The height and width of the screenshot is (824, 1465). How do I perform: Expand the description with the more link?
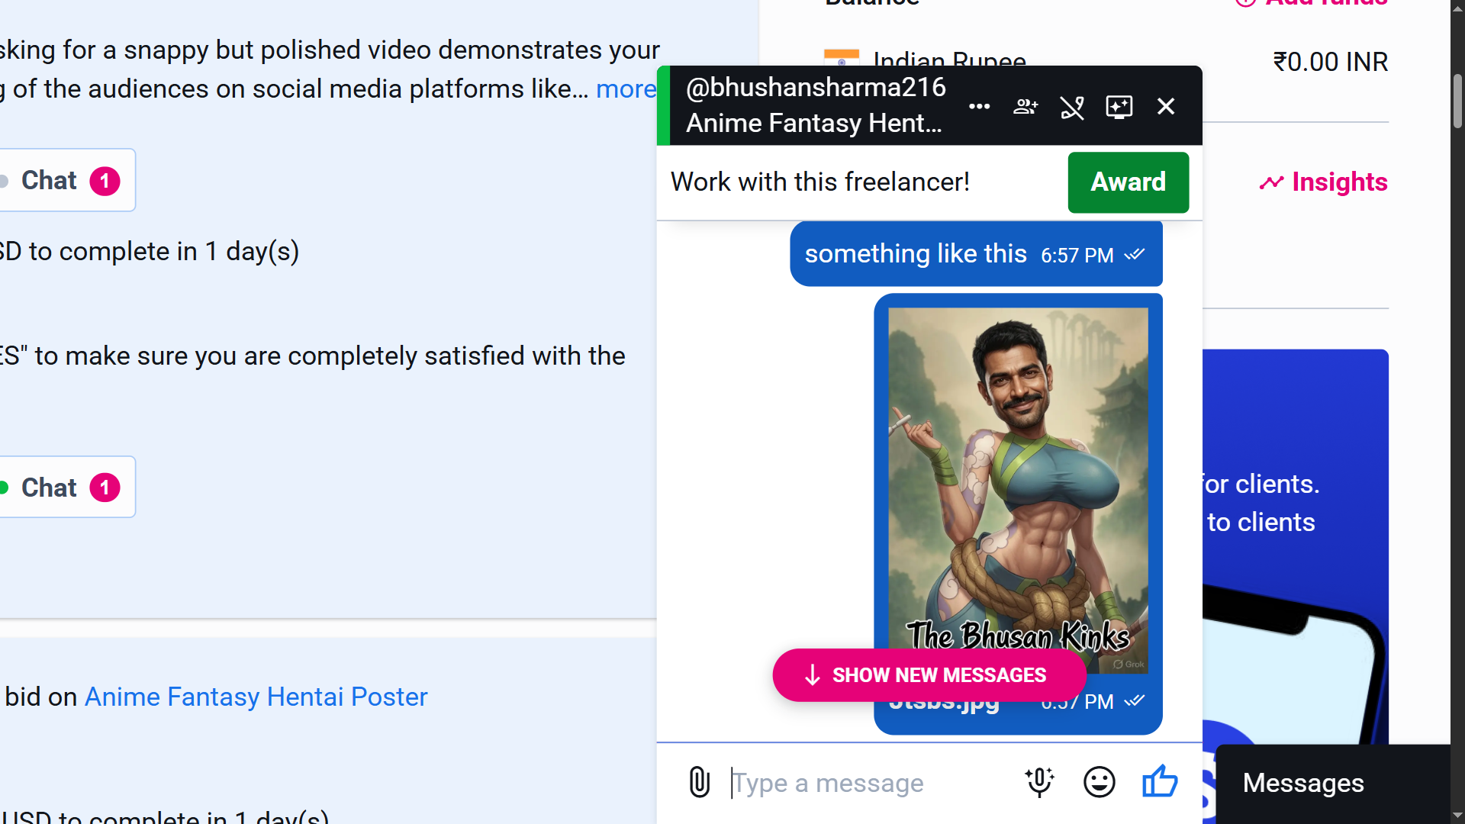click(x=626, y=89)
